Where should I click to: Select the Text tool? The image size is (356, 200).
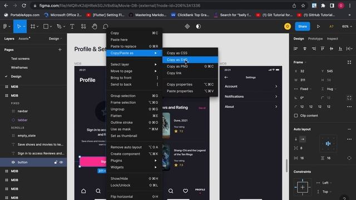tap(72, 27)
